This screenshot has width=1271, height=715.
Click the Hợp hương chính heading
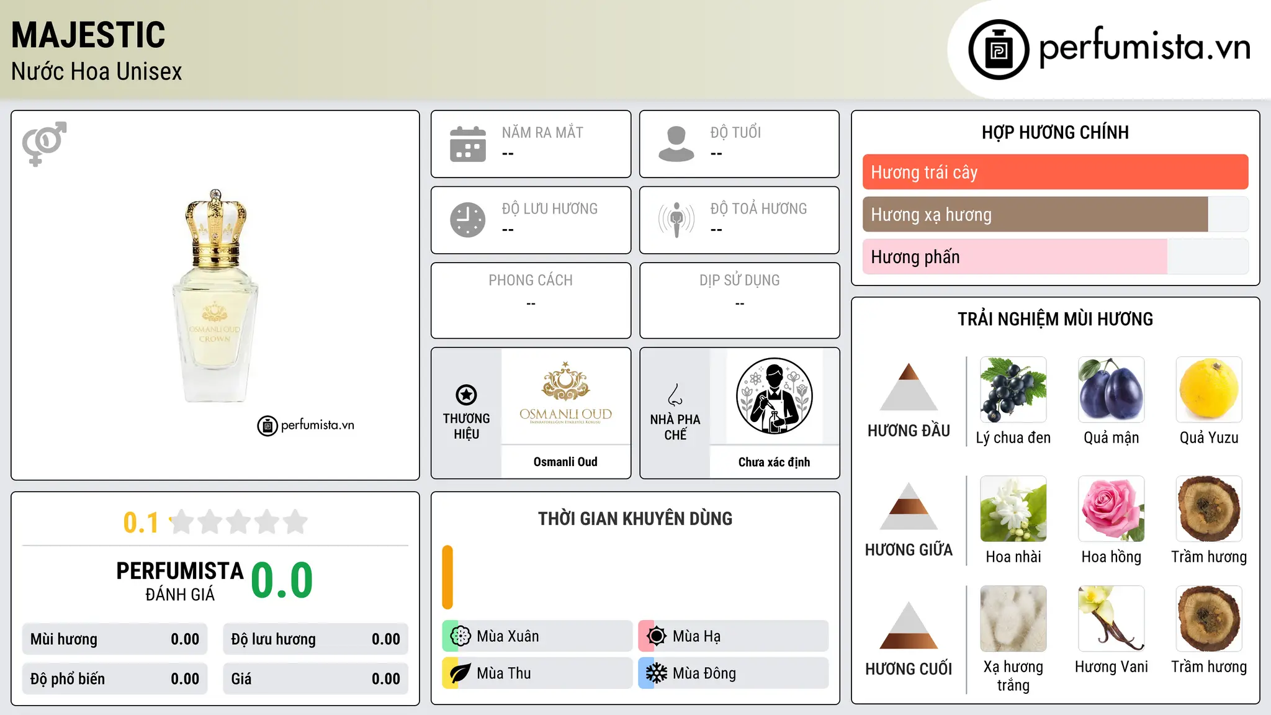[1055, 132]
